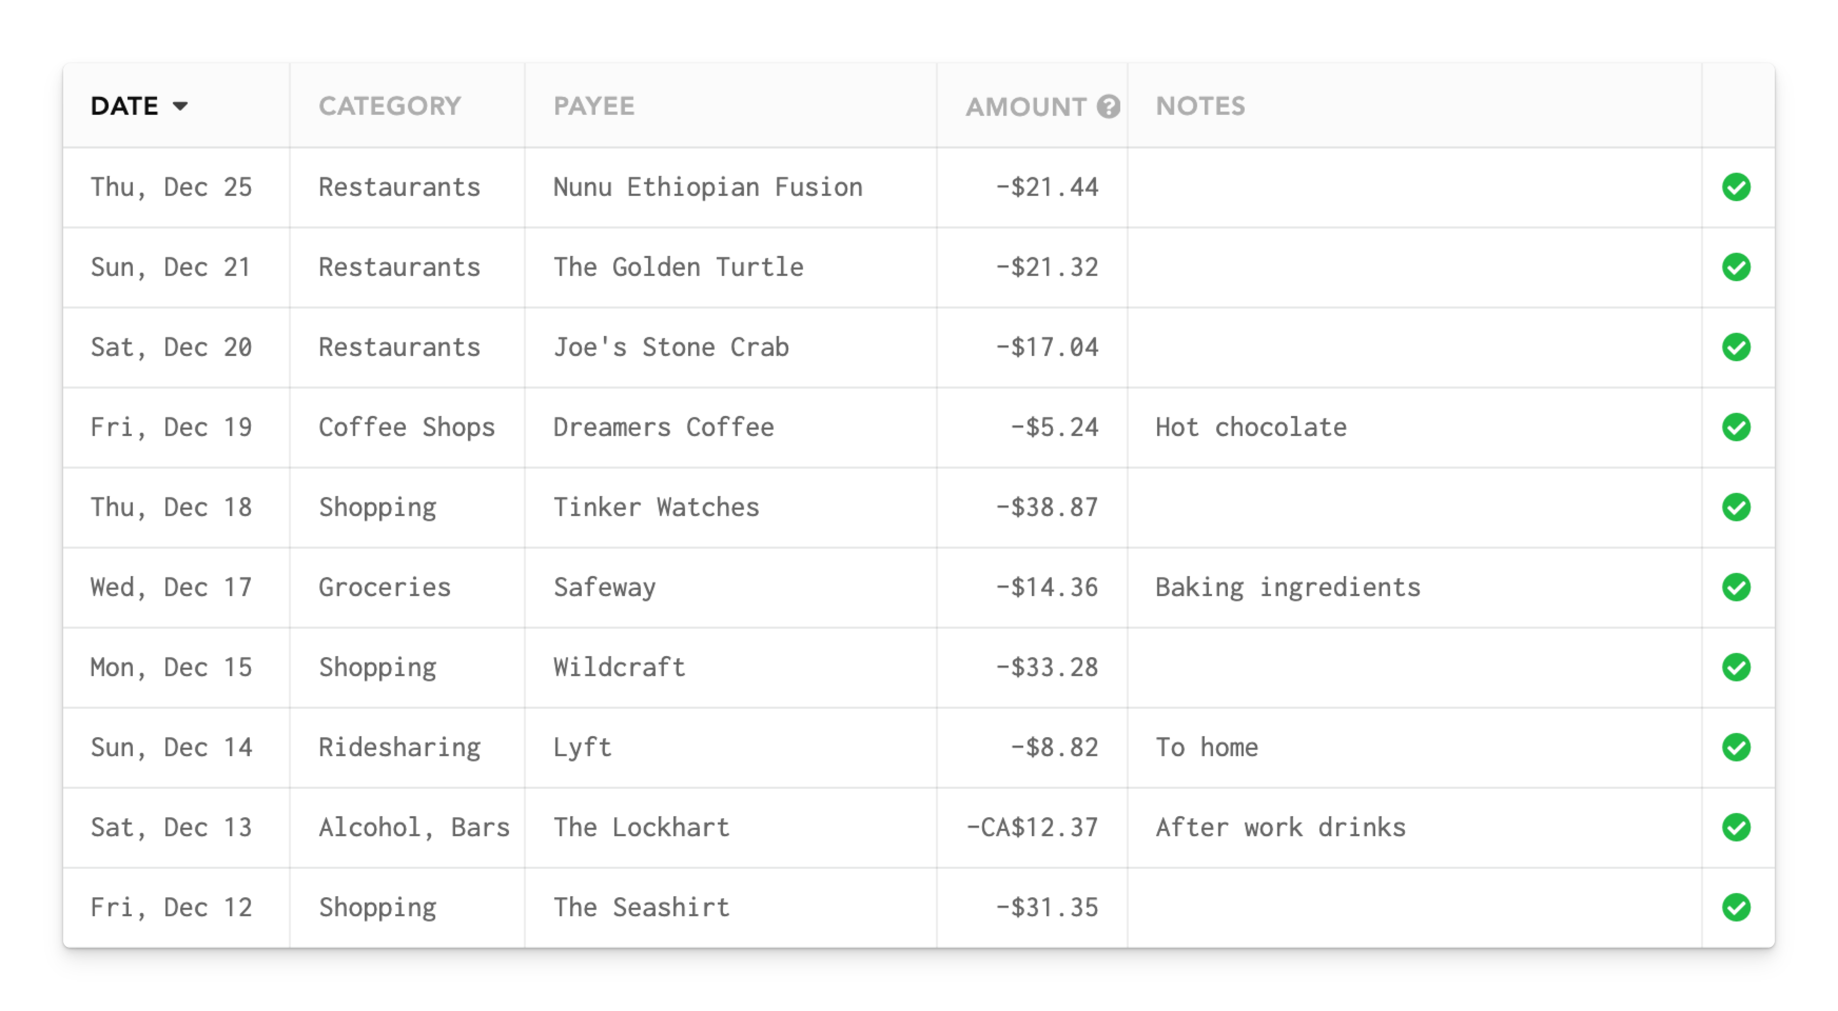Click the Notes column header
The width and height of the screenshot is (1838, 1011).
1200,106
